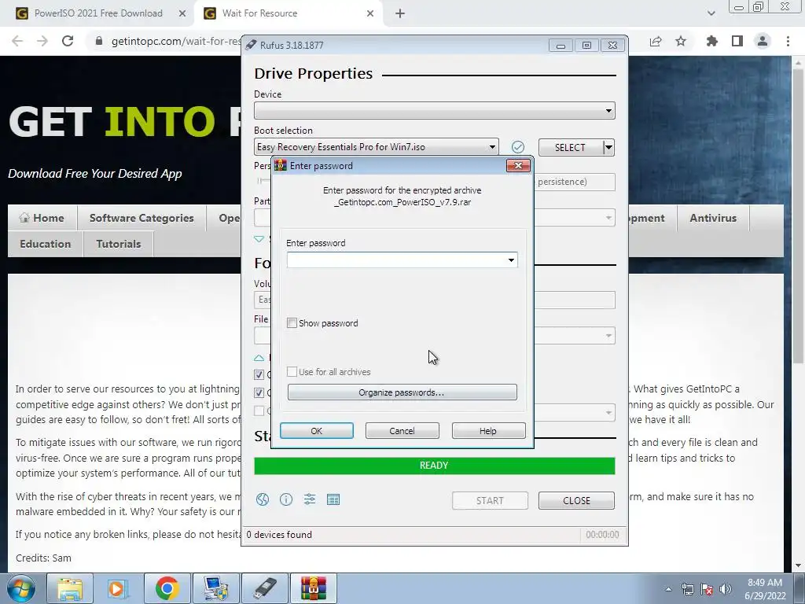Click the Rufus CLOSE button
Screen dimensions: 805x604
pos(576,501)
